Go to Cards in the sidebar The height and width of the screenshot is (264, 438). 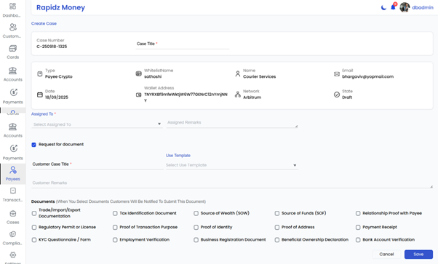click(12, 52)
